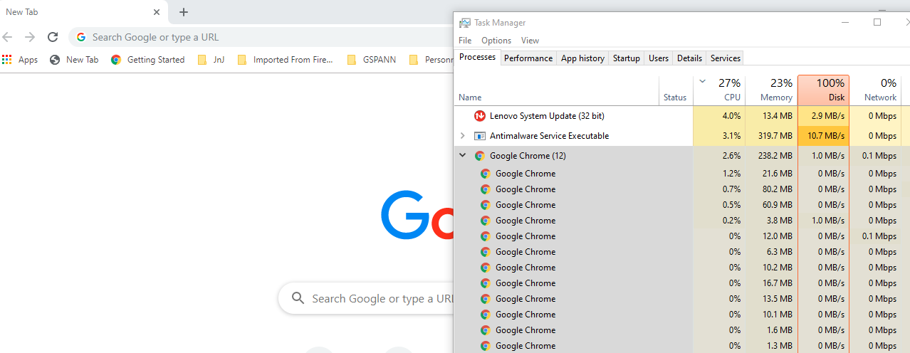The width and height of the screenshot is (910, 353).
Task: Select the Chrome subprocess using 16.7 MB
Action: tap(681, 283)
